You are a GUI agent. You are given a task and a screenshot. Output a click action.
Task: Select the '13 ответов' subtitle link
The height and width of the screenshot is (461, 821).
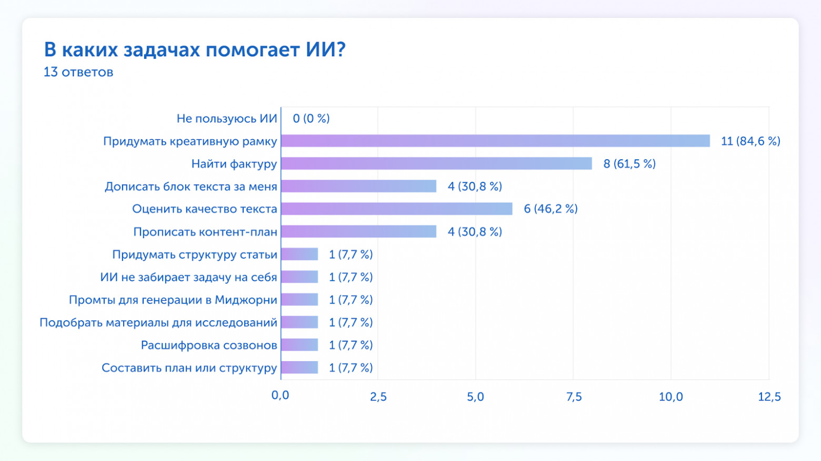pos(78,72)
